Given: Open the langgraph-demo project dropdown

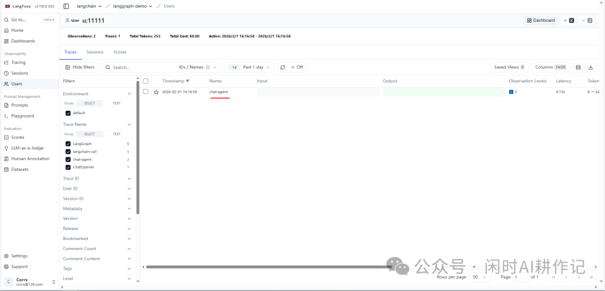Looking at the screenshot, I should point(132,6).
